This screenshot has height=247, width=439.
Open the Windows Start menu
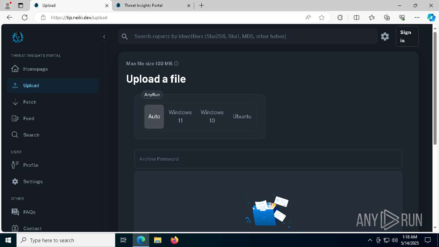8,240
